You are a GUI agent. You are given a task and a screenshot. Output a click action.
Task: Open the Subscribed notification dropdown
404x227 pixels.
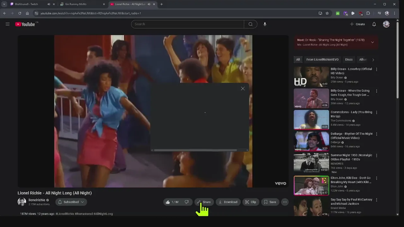pyautogui.click(x=71, y=202)
